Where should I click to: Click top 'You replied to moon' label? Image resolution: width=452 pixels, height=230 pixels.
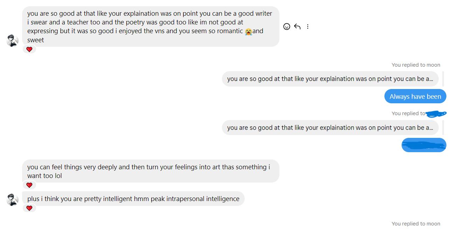416,65
